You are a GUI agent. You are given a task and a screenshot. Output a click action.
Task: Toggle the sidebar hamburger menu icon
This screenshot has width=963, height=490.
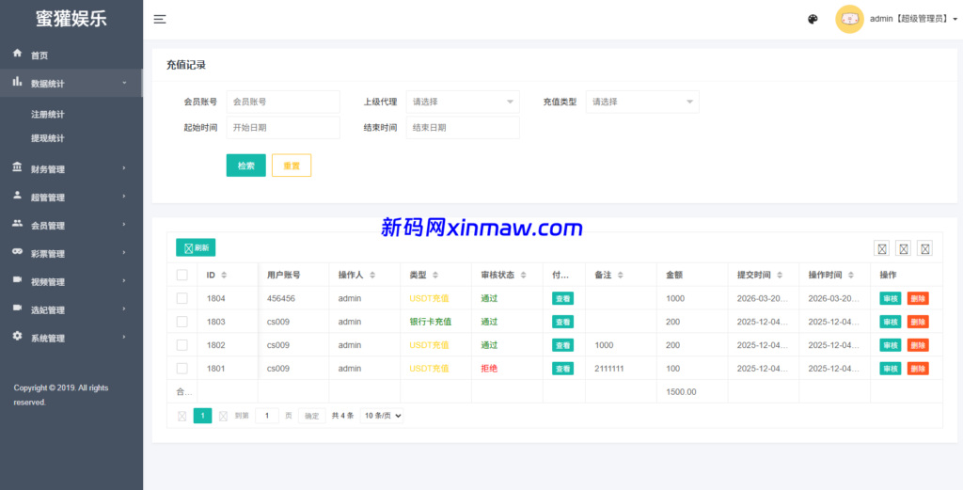160,20
